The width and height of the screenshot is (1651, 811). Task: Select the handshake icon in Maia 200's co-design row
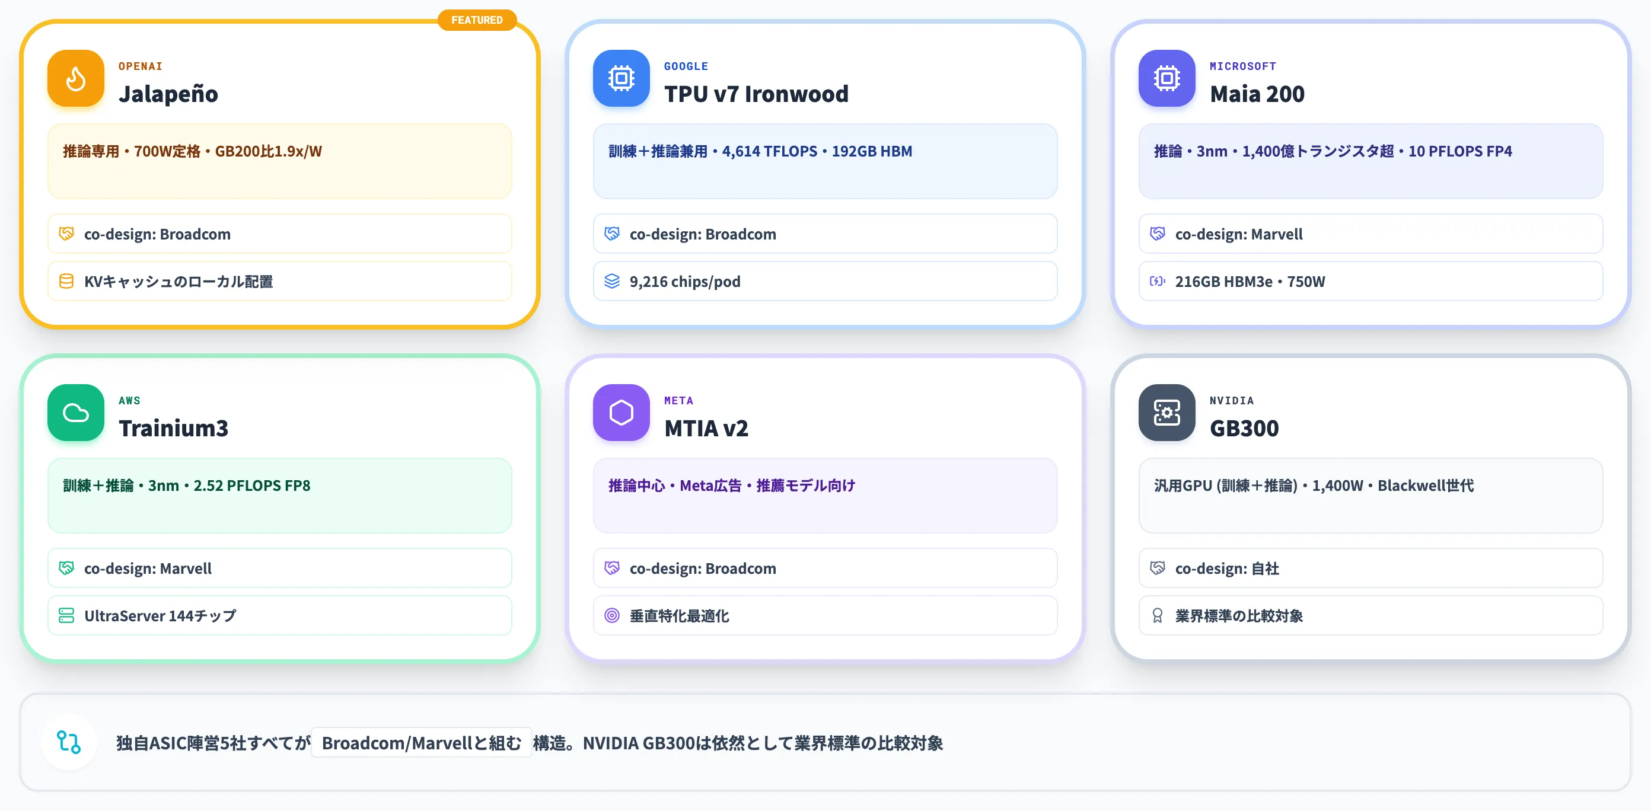coord(1158,234)
